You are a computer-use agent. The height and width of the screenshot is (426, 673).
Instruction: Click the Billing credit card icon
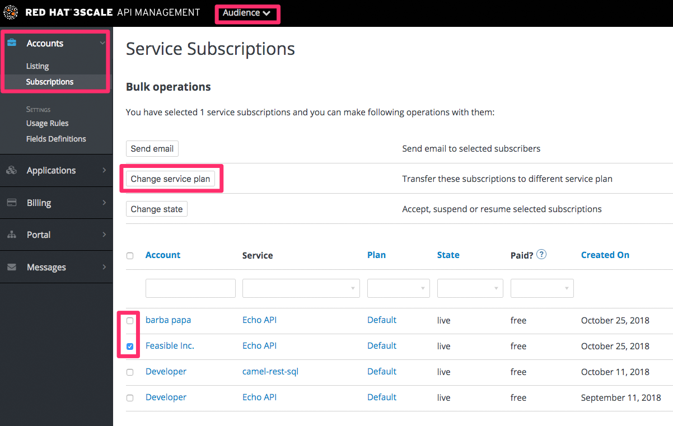pyautogui.click(x=12, y=203)
